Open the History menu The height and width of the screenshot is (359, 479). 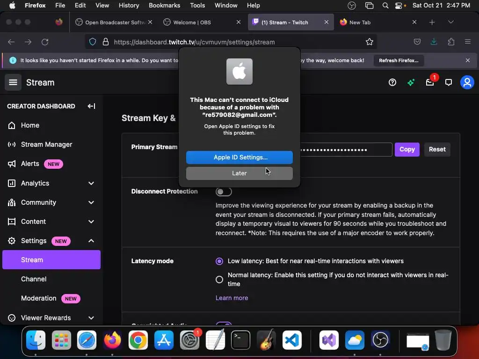(129, 6)
